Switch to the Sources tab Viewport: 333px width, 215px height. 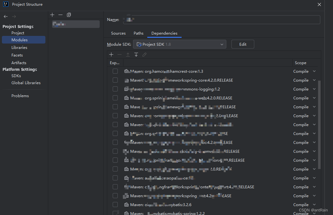pyautogui.click(x=118, y=33)
